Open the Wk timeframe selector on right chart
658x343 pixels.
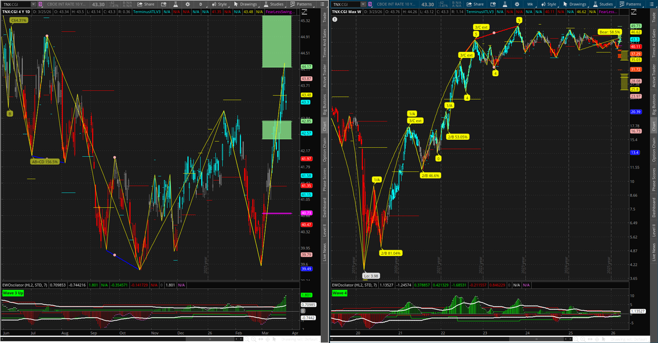tap(530, 4)
